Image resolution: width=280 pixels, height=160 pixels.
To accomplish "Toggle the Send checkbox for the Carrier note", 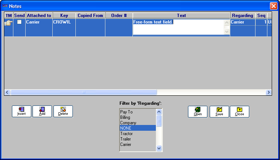I will 19,22.
